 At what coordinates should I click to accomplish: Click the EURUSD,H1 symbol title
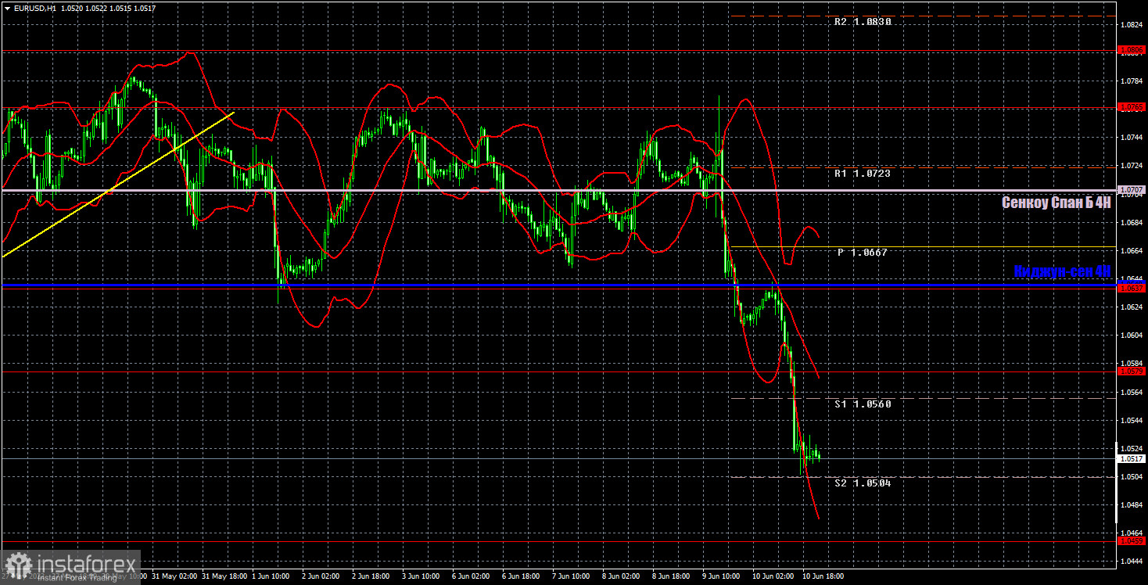tap(34, 7)
